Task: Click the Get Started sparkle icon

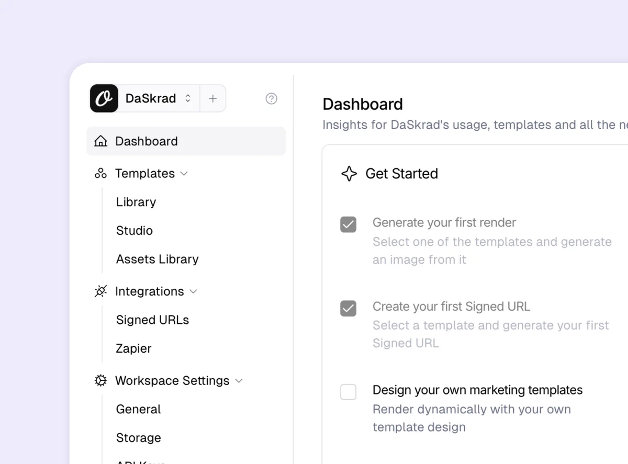Action: [x=349, y=174]
